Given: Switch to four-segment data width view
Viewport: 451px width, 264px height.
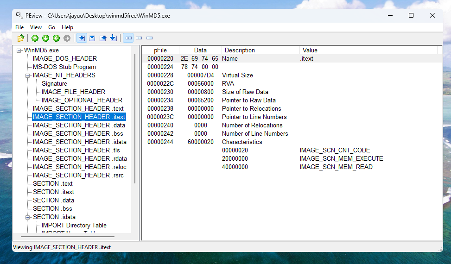Looking at the screenshot, I should click(x=128, y=38).
